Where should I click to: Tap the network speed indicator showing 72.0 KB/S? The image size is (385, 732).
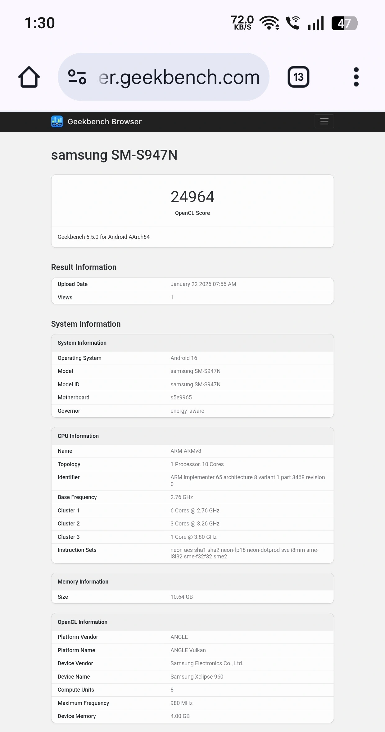(242, 23)
